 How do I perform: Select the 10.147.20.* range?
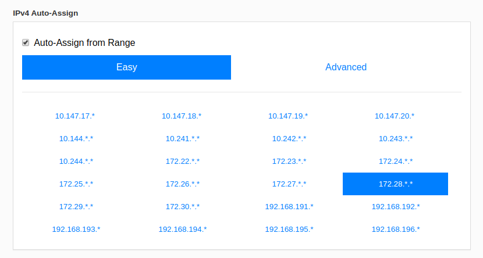click(395, 116)
